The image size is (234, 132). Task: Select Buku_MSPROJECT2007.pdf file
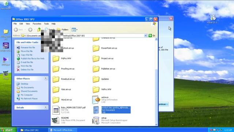[x=69, y=110]
